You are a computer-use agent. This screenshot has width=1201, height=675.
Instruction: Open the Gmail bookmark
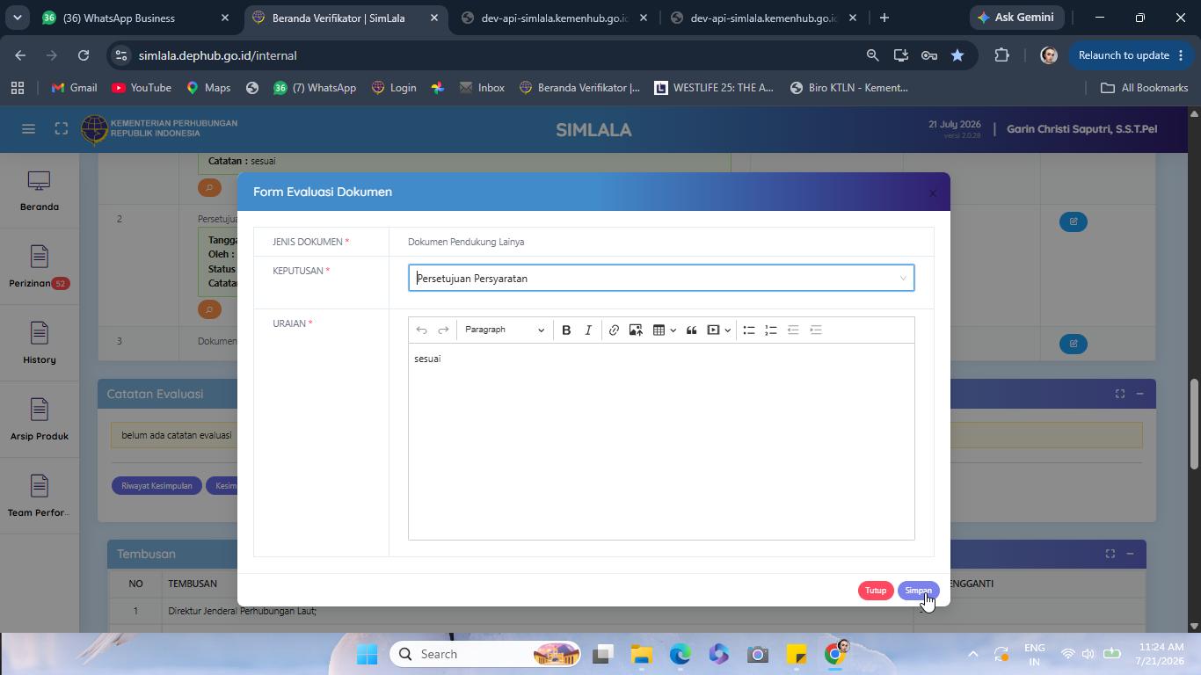click(x=74, y=88)
